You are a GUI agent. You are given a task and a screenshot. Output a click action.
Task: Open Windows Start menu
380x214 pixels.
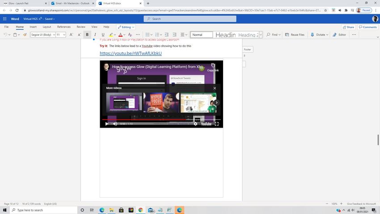[x=4, y=210]
